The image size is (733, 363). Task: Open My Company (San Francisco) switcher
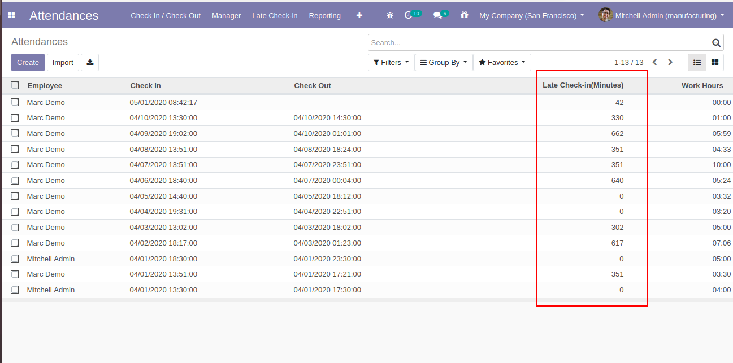point(531,15)
